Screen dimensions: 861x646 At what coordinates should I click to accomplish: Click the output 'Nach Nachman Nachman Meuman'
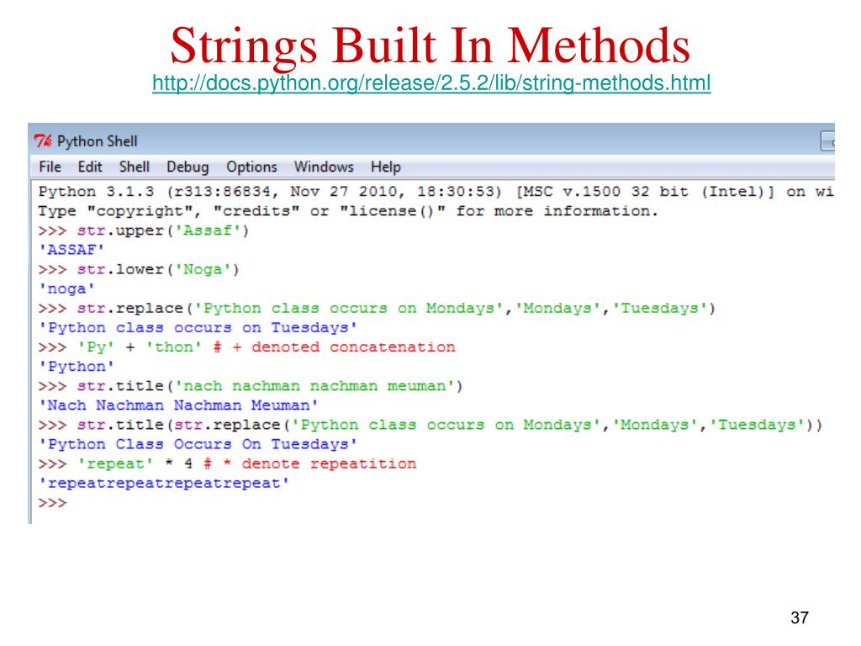tap(178, 405)
